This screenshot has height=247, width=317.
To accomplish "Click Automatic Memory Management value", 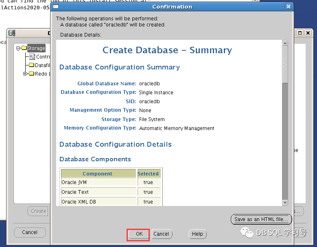I will pos(177,128).
